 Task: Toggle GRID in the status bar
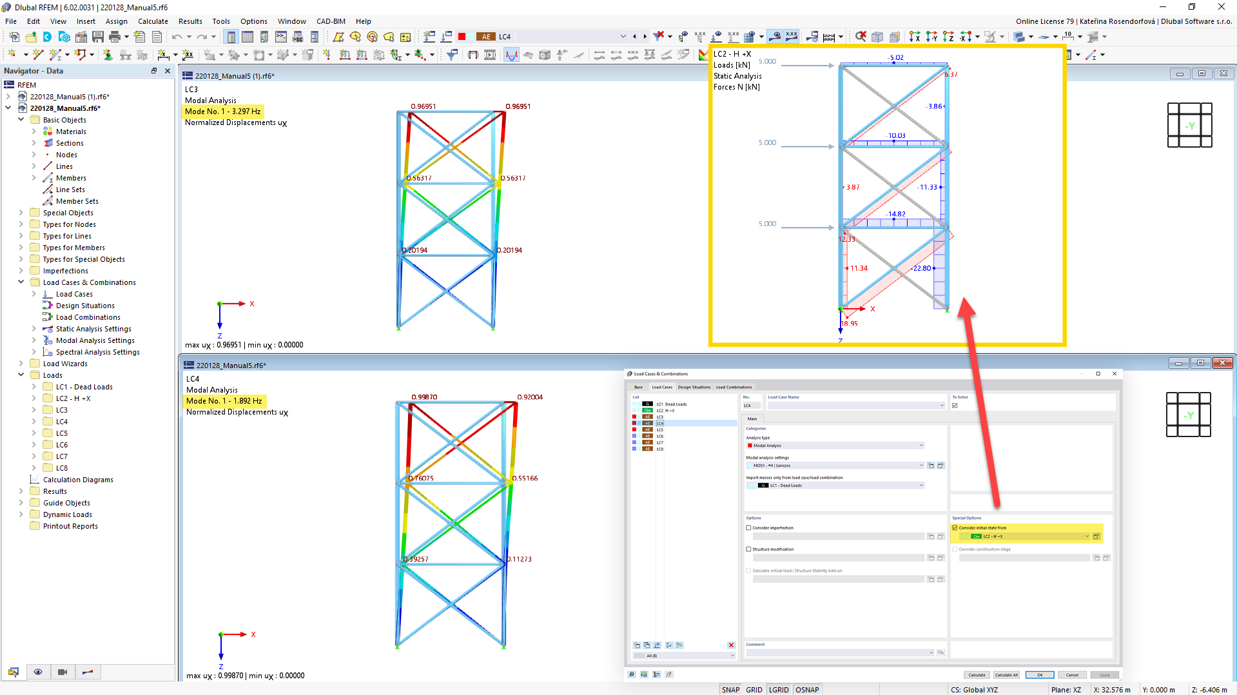tap(754, 689)
